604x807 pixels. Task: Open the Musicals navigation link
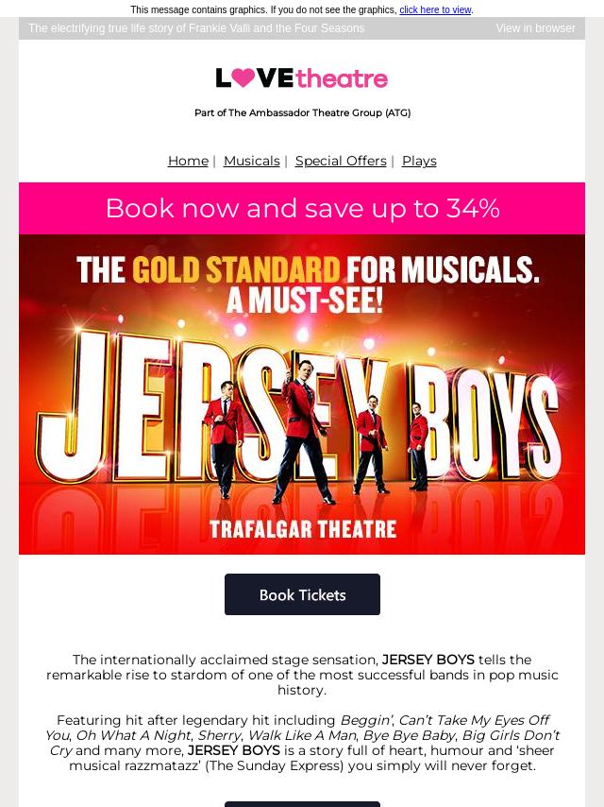click(x=252, y=161)
